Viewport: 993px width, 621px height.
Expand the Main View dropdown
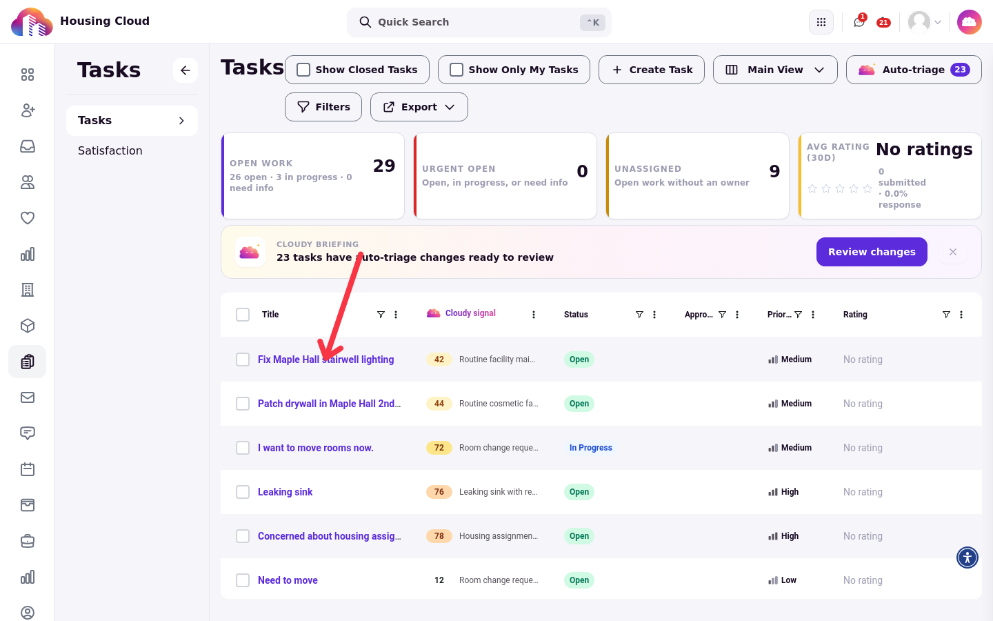[x=775, y=70]
